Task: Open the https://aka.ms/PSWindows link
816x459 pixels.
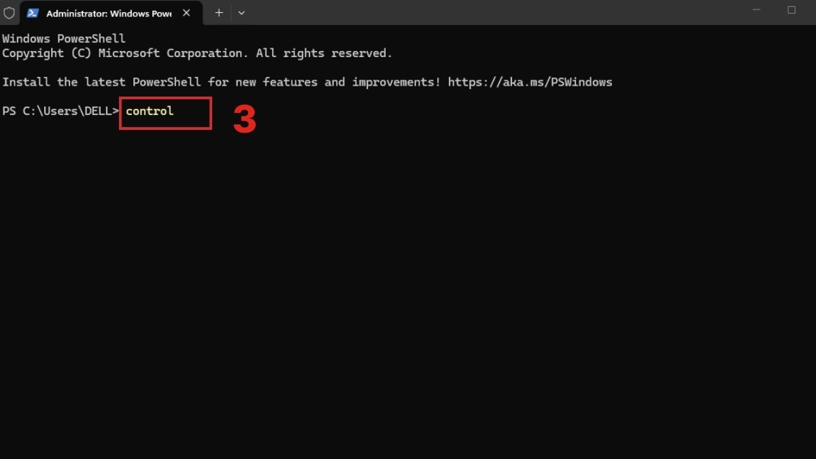Action: pos(530,82)
